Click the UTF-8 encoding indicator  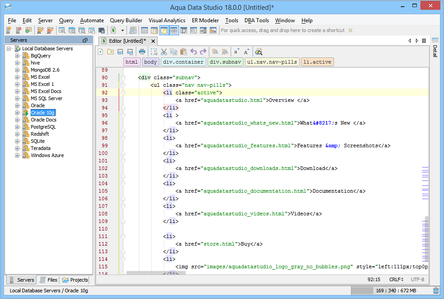click(x=417, y=279)
